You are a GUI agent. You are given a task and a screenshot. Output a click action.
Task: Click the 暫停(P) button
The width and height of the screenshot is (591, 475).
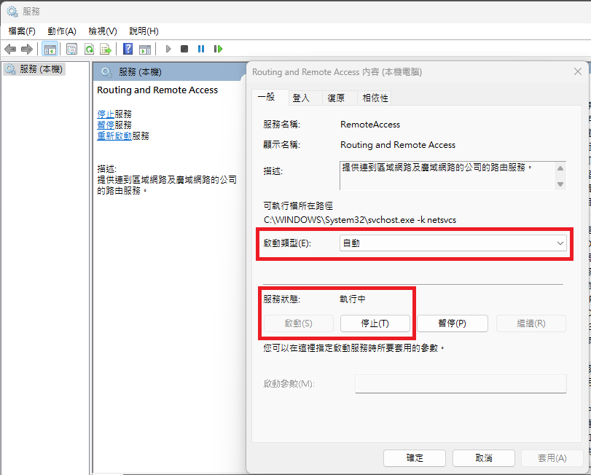coord(453,323)
